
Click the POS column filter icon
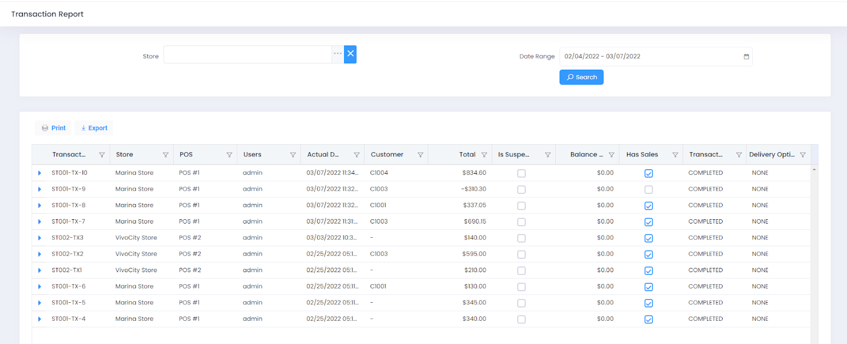tap(229, 155)
